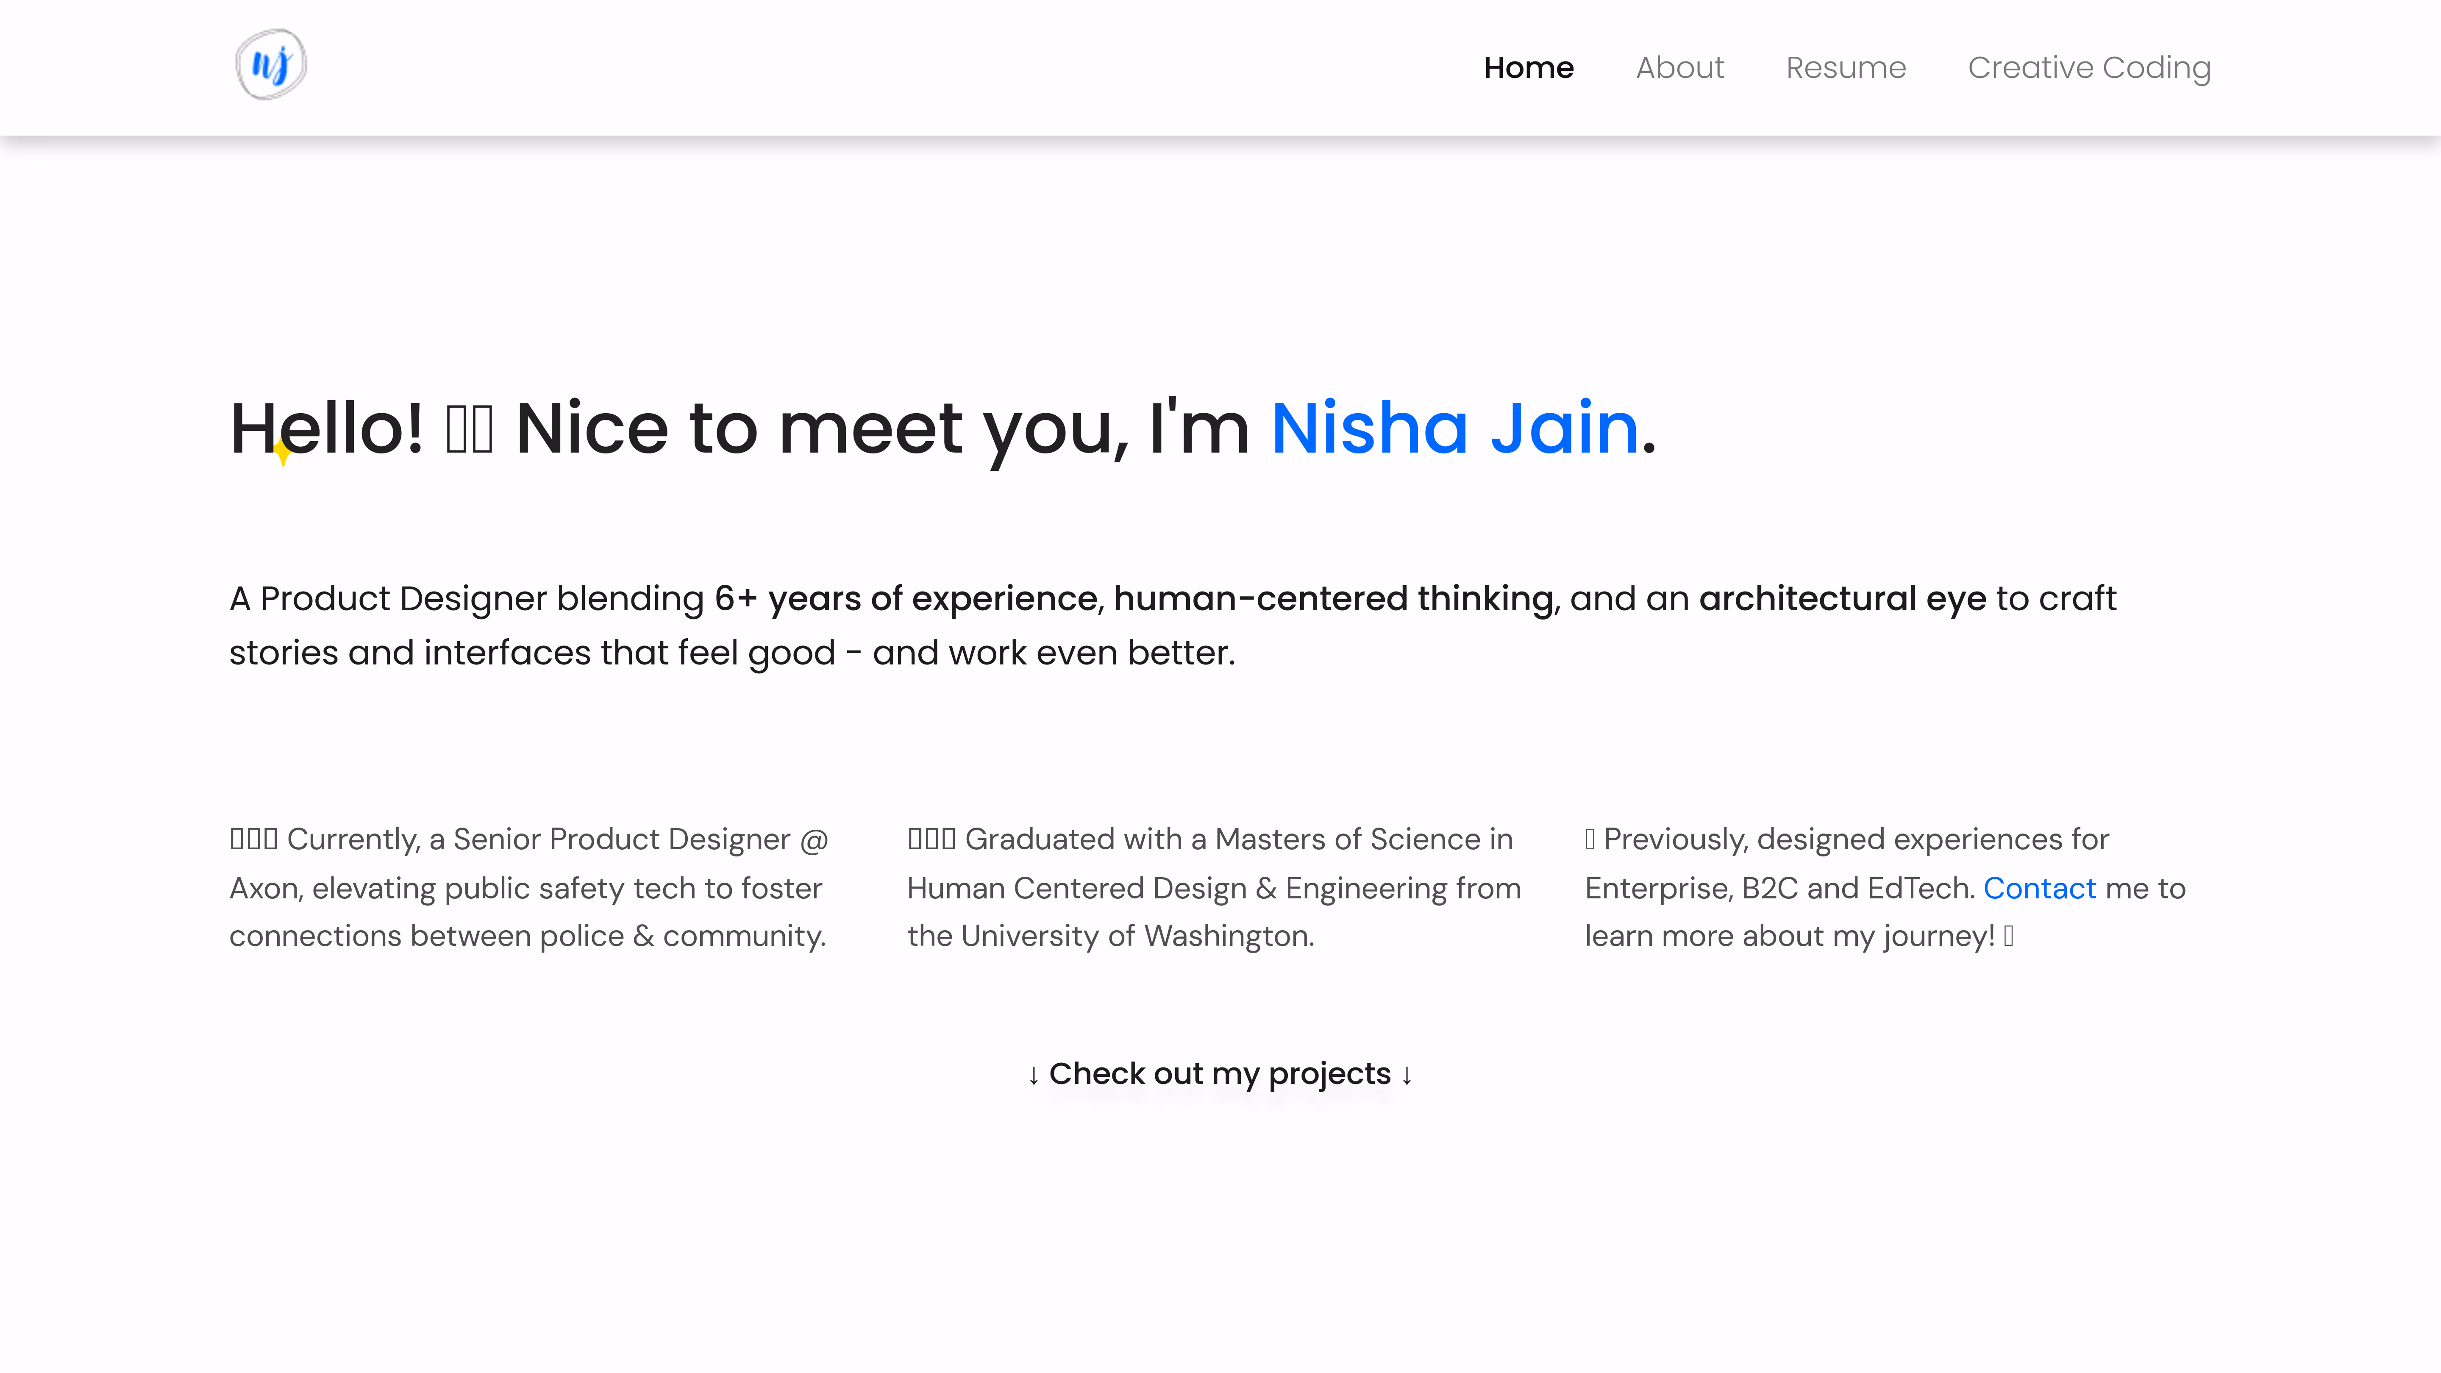Click the NJ monogram logo
The image size is (2441, 1373).
[271, 64]
